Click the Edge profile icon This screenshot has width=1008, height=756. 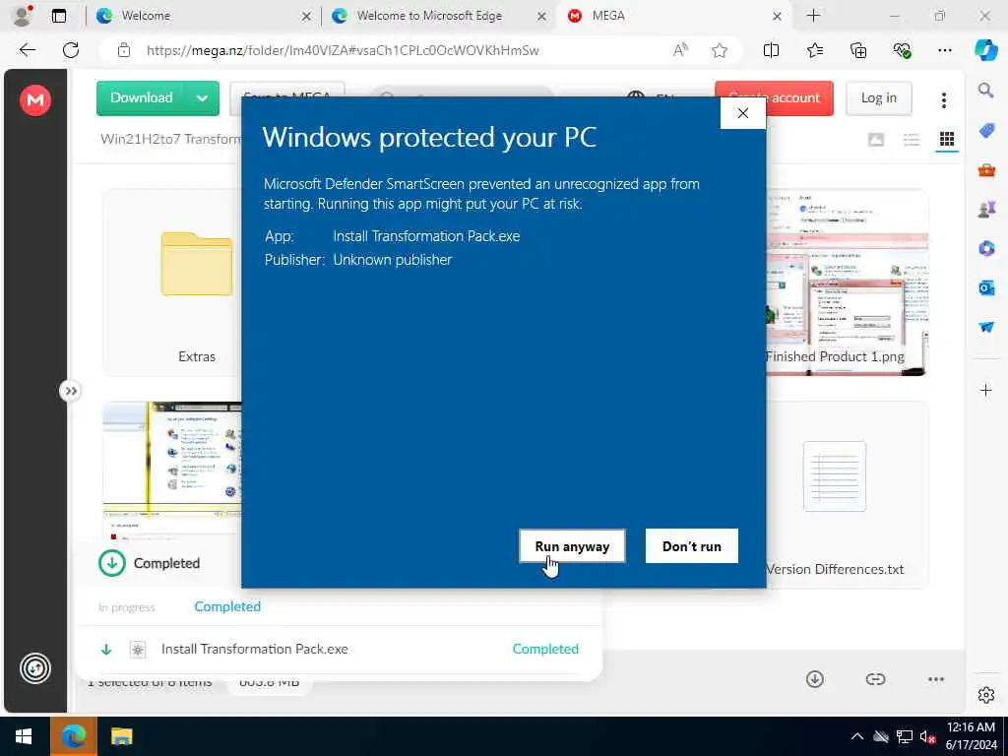[x=22, y=16]
